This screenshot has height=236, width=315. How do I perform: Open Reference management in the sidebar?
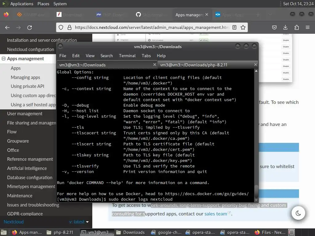tap(30, 159)
